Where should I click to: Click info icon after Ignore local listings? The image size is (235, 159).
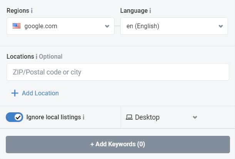84,117
